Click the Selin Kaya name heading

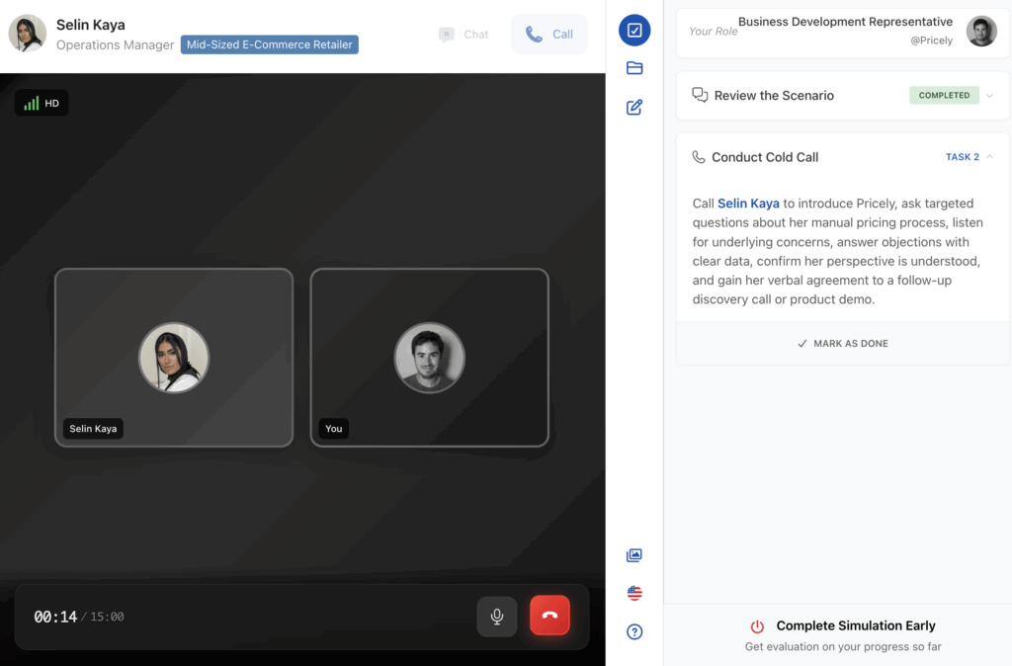coord(90,25)
